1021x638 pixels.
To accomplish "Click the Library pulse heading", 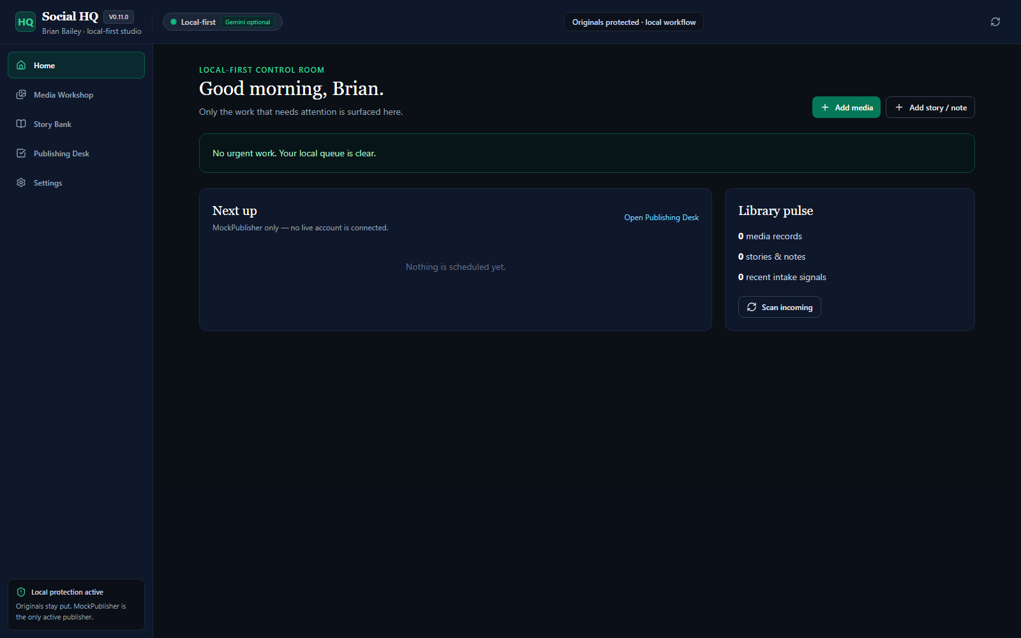I will pyautogui.click(x=776, y=211).
